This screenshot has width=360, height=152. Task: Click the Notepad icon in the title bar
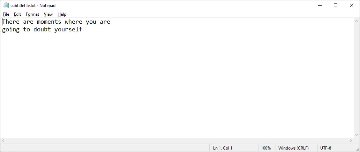pos(6,5)
